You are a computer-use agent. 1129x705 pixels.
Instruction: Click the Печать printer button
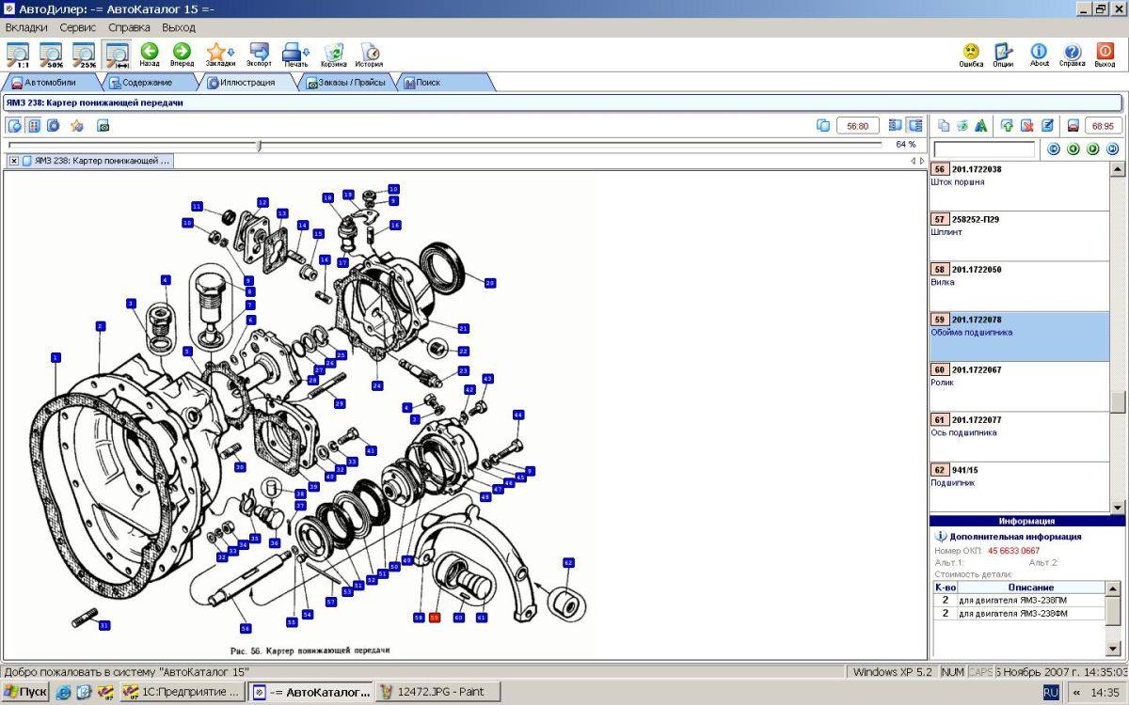click(295, 55)
